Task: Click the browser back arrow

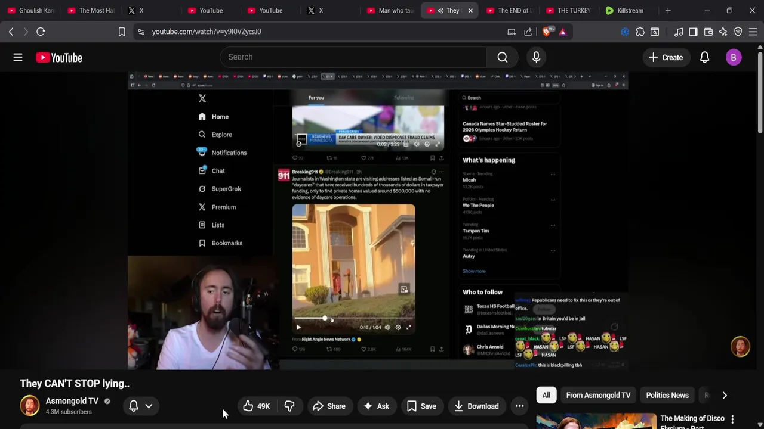Action: point(11,32)
